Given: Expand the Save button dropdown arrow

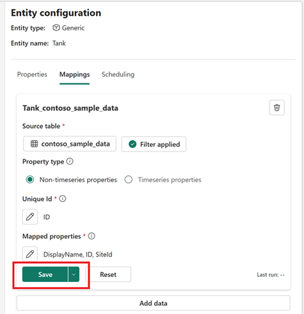Looking at the screenshot, I should tap(74, 274).
